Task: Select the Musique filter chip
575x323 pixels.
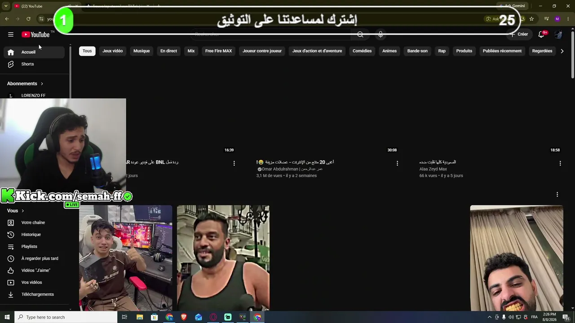Action: tap(142, 51)
